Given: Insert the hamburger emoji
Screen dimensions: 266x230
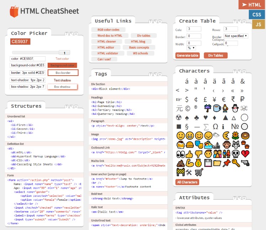Looking at the screenshot, I should click(x=190, y=145).
